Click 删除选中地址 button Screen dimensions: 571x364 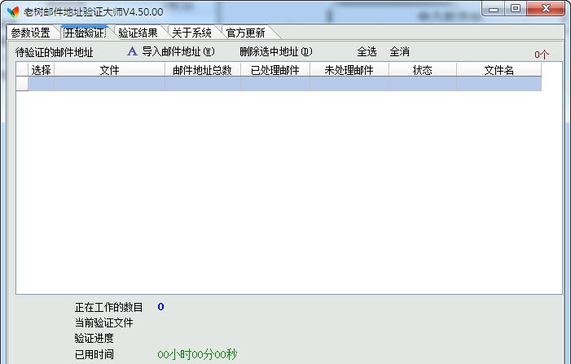tap(275, 51)
